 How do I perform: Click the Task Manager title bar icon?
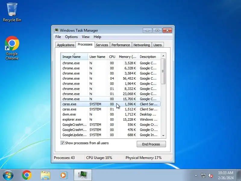[x=56, y=30]
